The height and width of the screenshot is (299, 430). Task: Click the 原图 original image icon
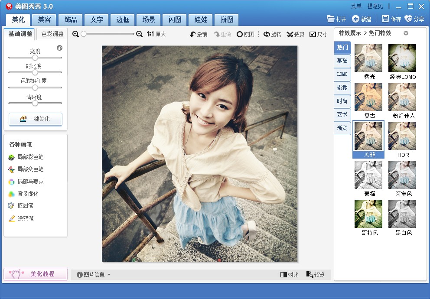coord(240,34)
